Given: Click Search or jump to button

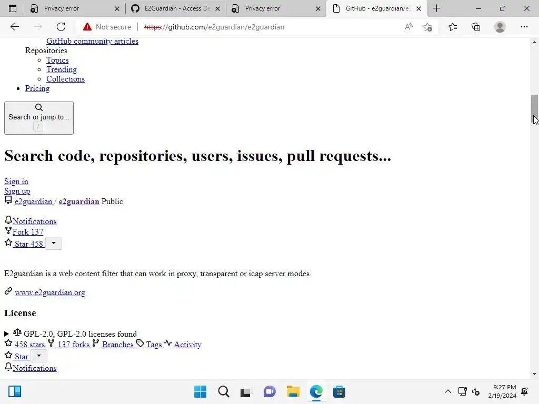Looking at the screenshot, I should (39, 118).
